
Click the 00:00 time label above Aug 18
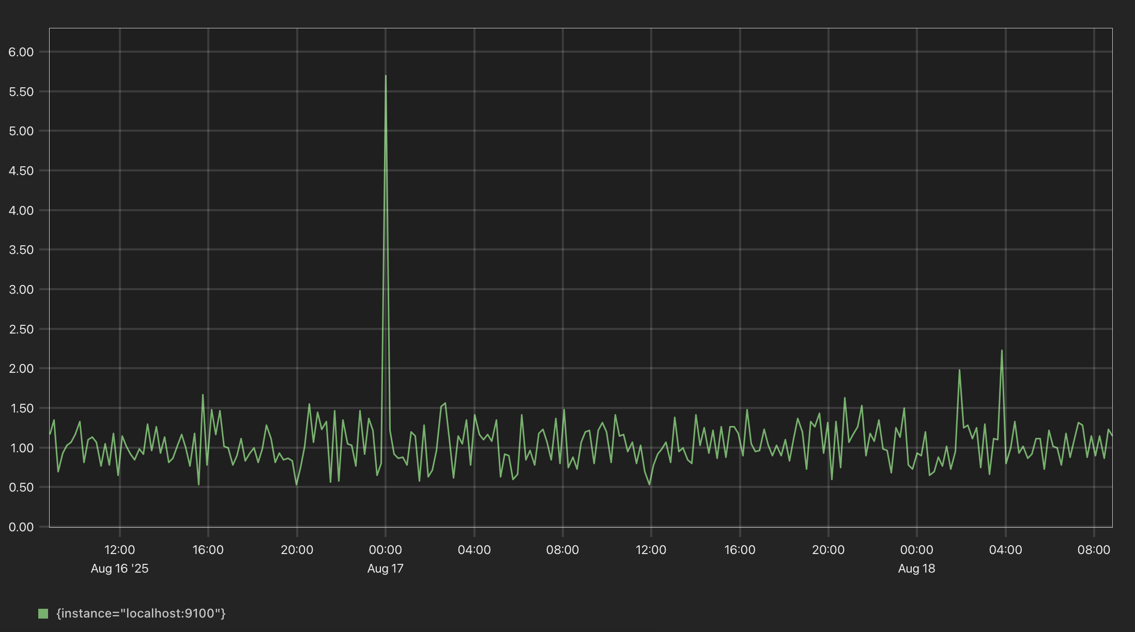click(916, 550)
